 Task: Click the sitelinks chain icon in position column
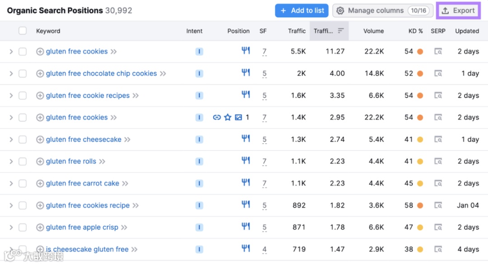(217, 117)
